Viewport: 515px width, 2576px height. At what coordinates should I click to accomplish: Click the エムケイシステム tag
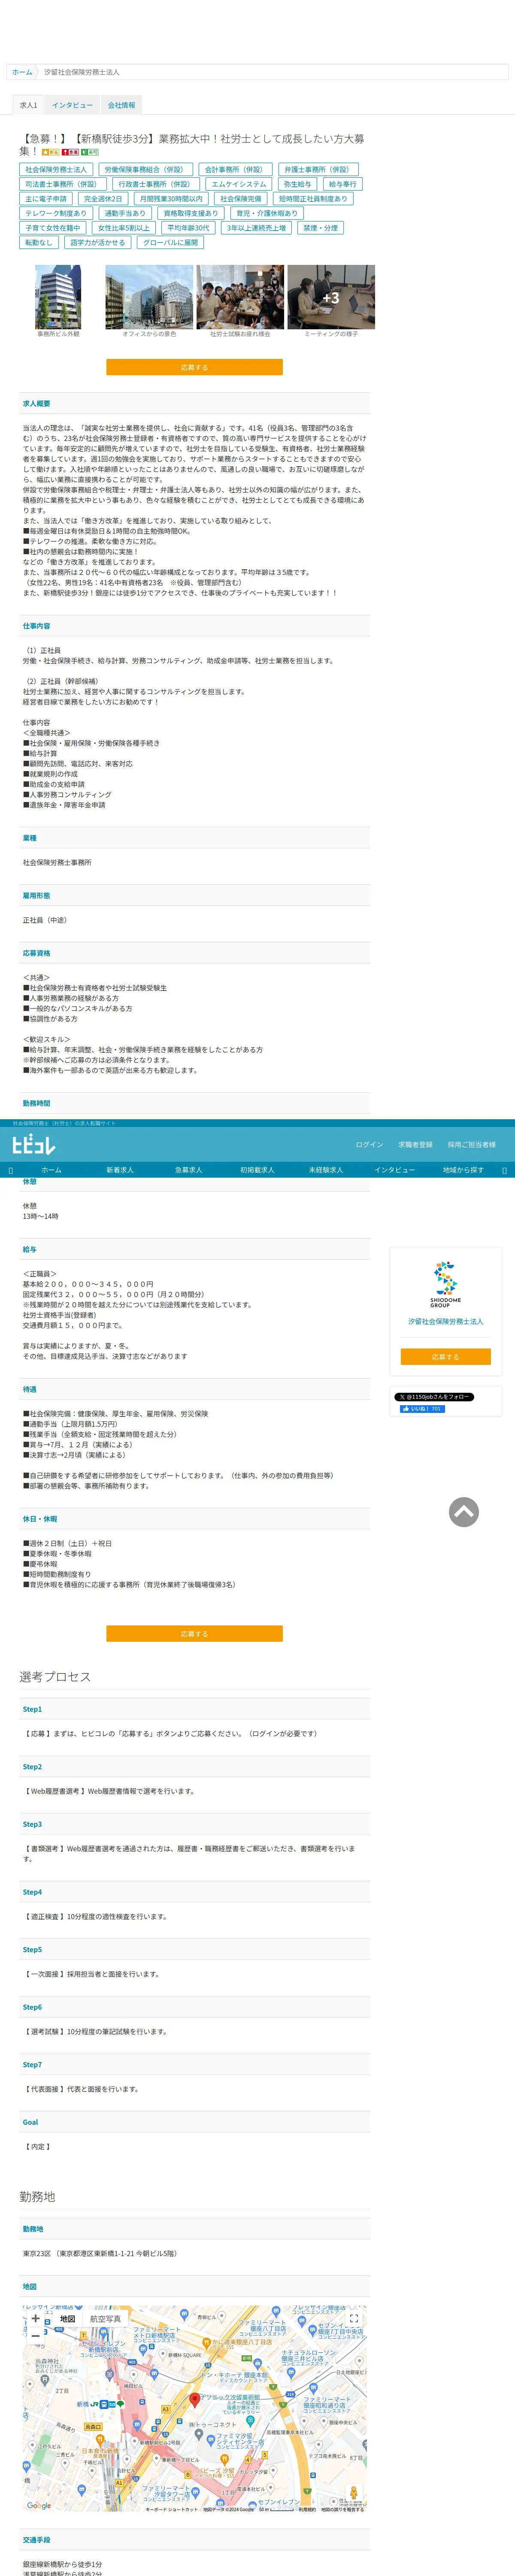239,184
